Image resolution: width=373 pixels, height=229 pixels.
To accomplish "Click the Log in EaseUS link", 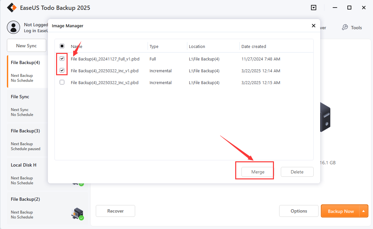I will click(x=36, y=31).
